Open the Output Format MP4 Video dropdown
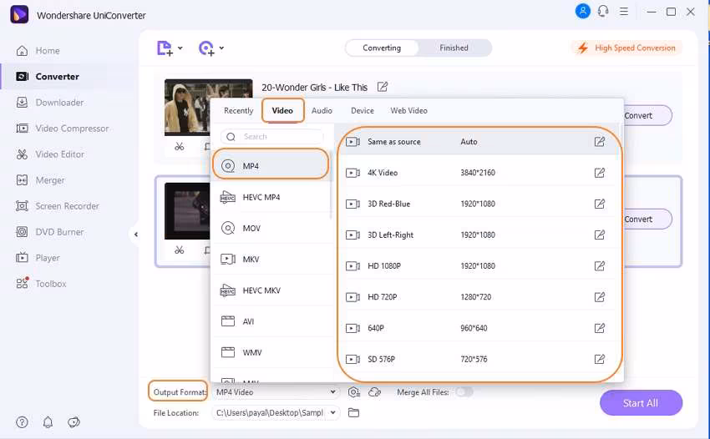The width and height of the screenshot is (710, 439). tap(276, 392)
